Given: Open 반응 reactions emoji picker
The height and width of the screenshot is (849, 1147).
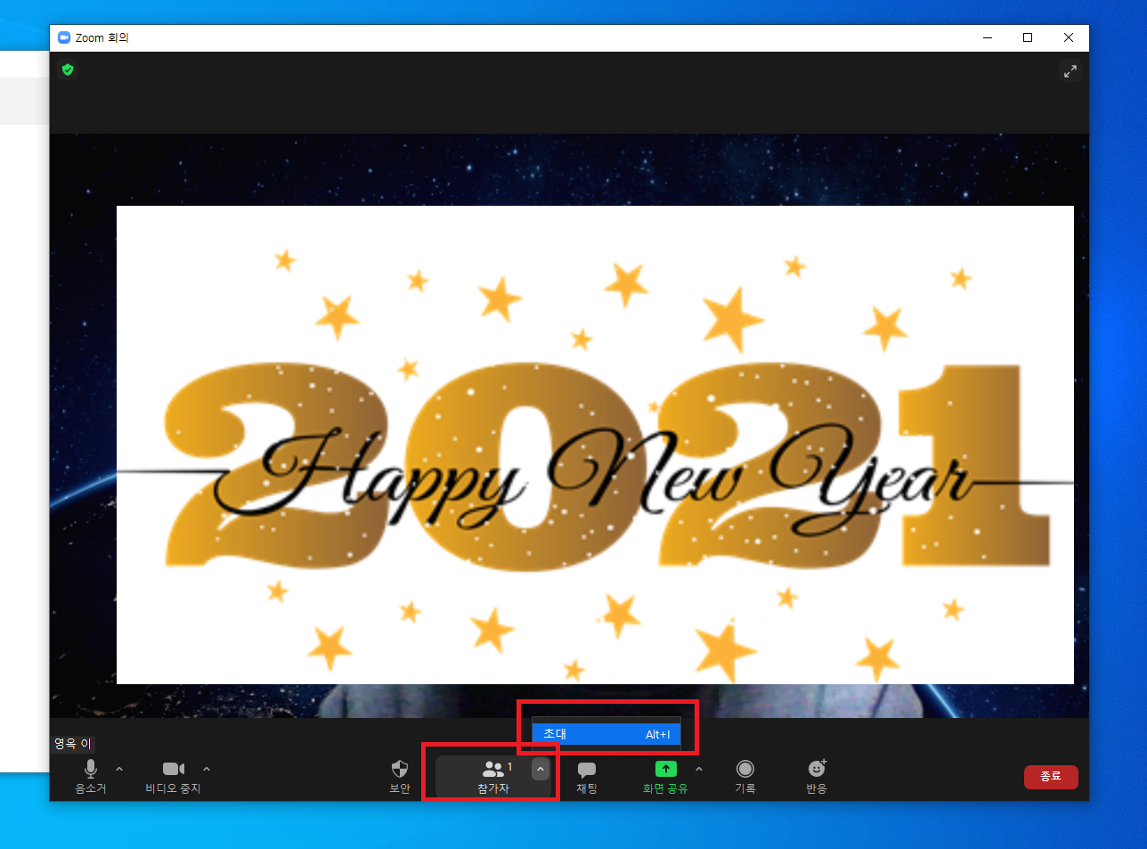Looking at the screenshot, I should point(817,776).
